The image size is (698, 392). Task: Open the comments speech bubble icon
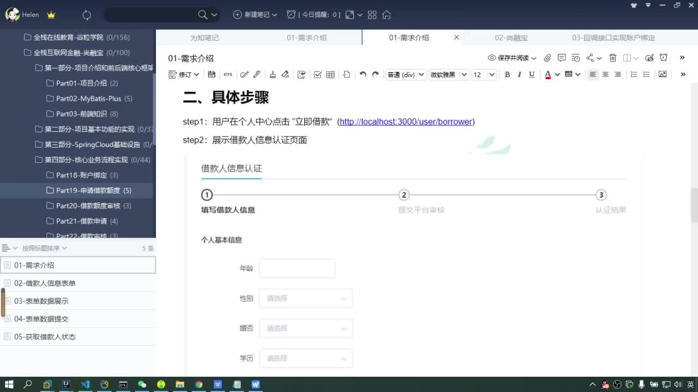point(562,58)
